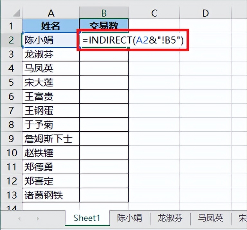Select row 6 header
The height and width of the screenshot is (230, 247).
point(11,96)
